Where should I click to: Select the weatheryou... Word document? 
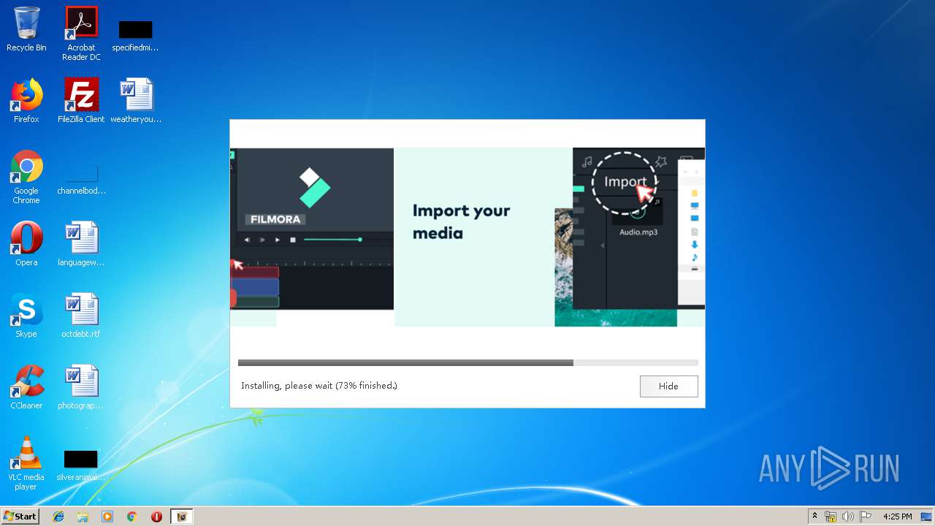click(x=136, y=101)
